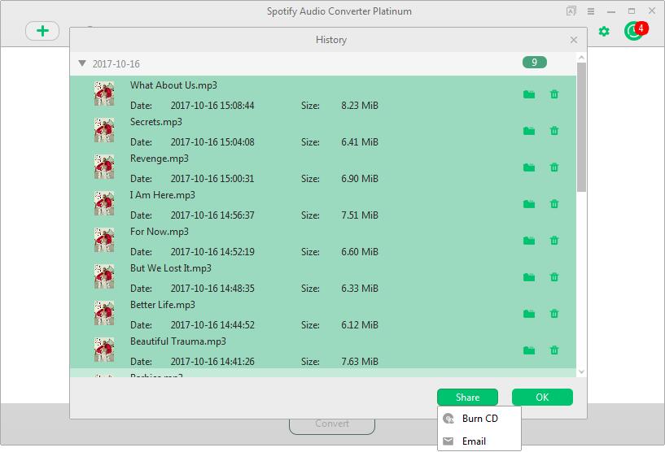Delete Better Life.mp3 from history

pyautogui.click(x=553, y=314)
